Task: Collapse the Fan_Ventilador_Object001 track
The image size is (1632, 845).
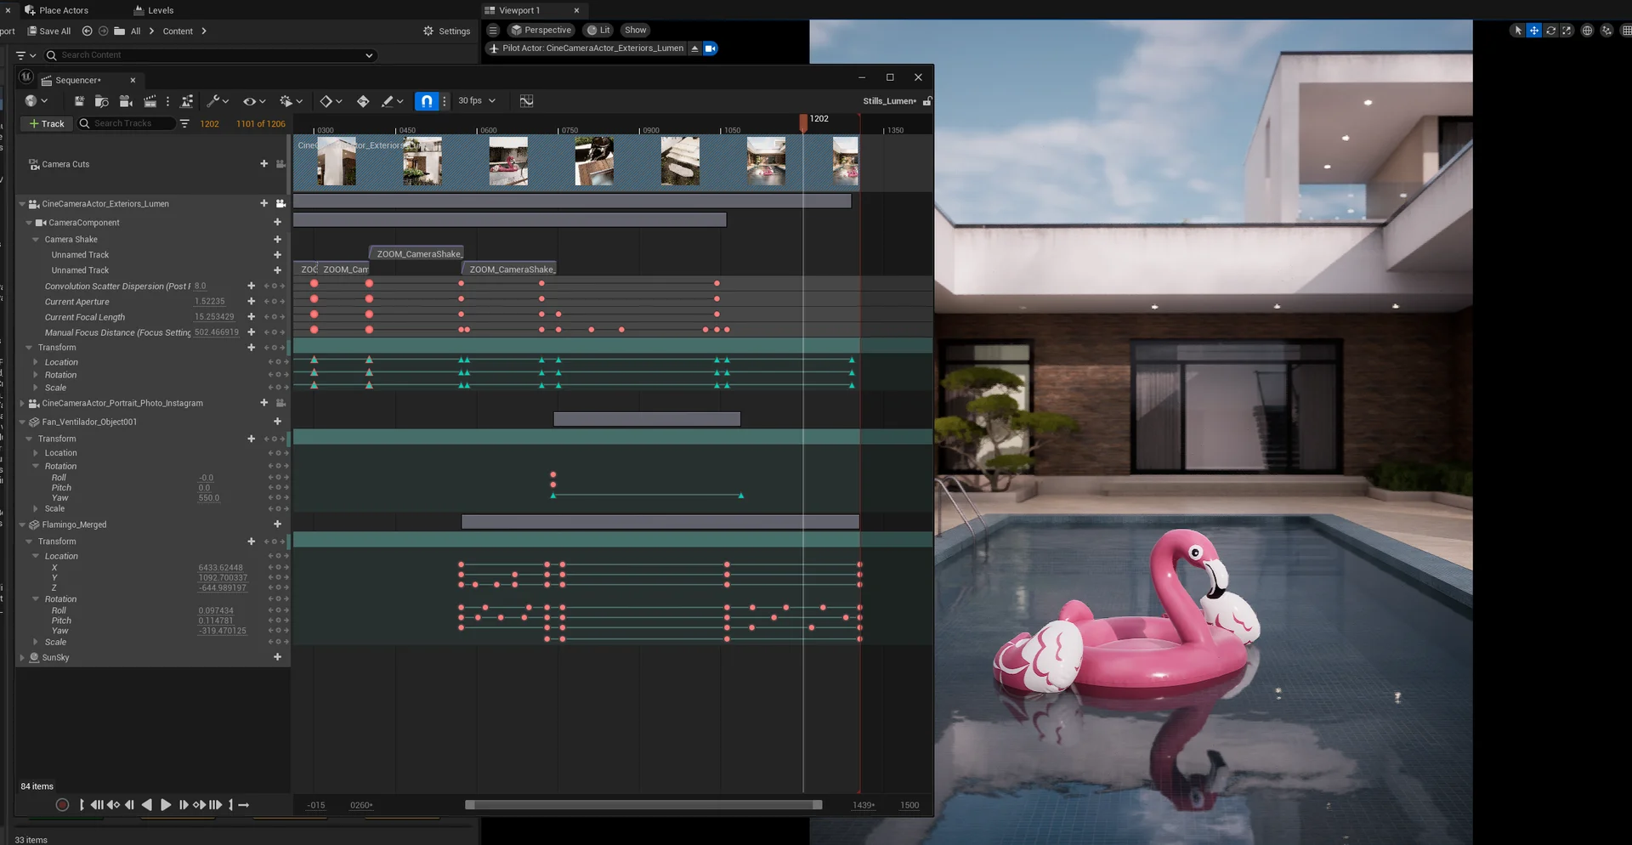Action: [22, 422]
